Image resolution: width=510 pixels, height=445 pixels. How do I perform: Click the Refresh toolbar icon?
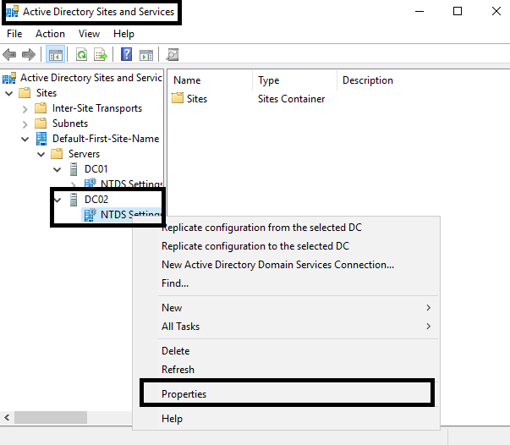click(81, 54)
